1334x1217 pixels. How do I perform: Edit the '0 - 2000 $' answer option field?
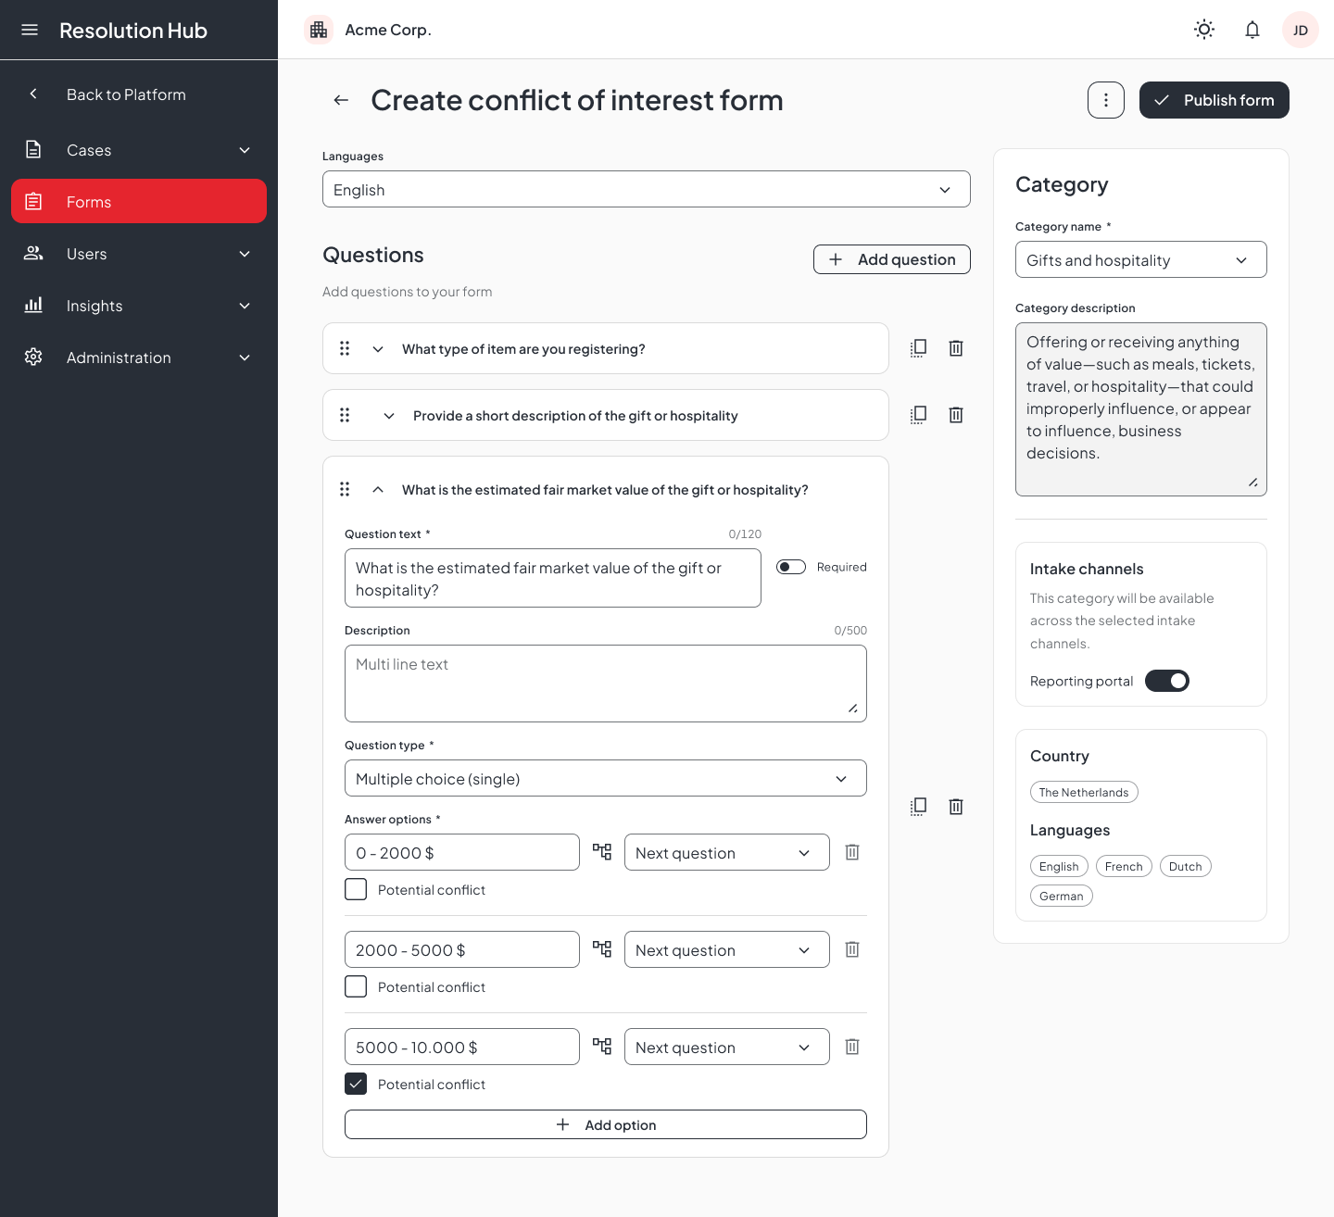[462, 852]
